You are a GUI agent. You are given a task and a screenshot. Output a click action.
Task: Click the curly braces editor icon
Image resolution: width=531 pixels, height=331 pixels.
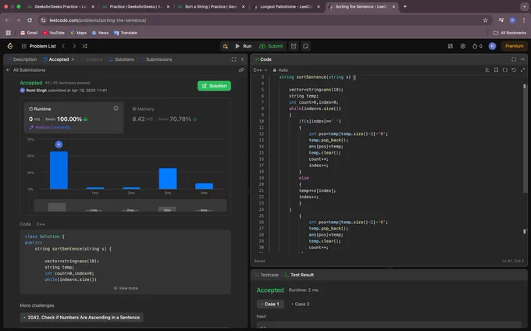(505, 70)
